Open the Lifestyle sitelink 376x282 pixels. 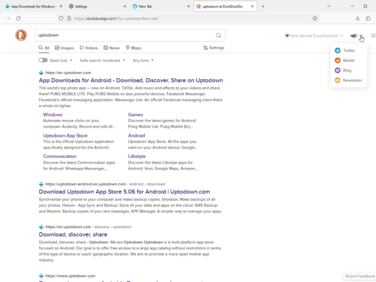137,156
